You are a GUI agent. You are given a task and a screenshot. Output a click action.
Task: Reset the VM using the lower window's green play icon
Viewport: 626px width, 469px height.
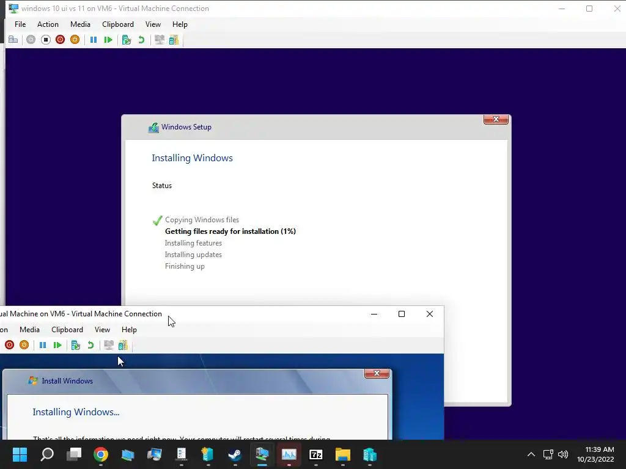(x=57, y=345)
